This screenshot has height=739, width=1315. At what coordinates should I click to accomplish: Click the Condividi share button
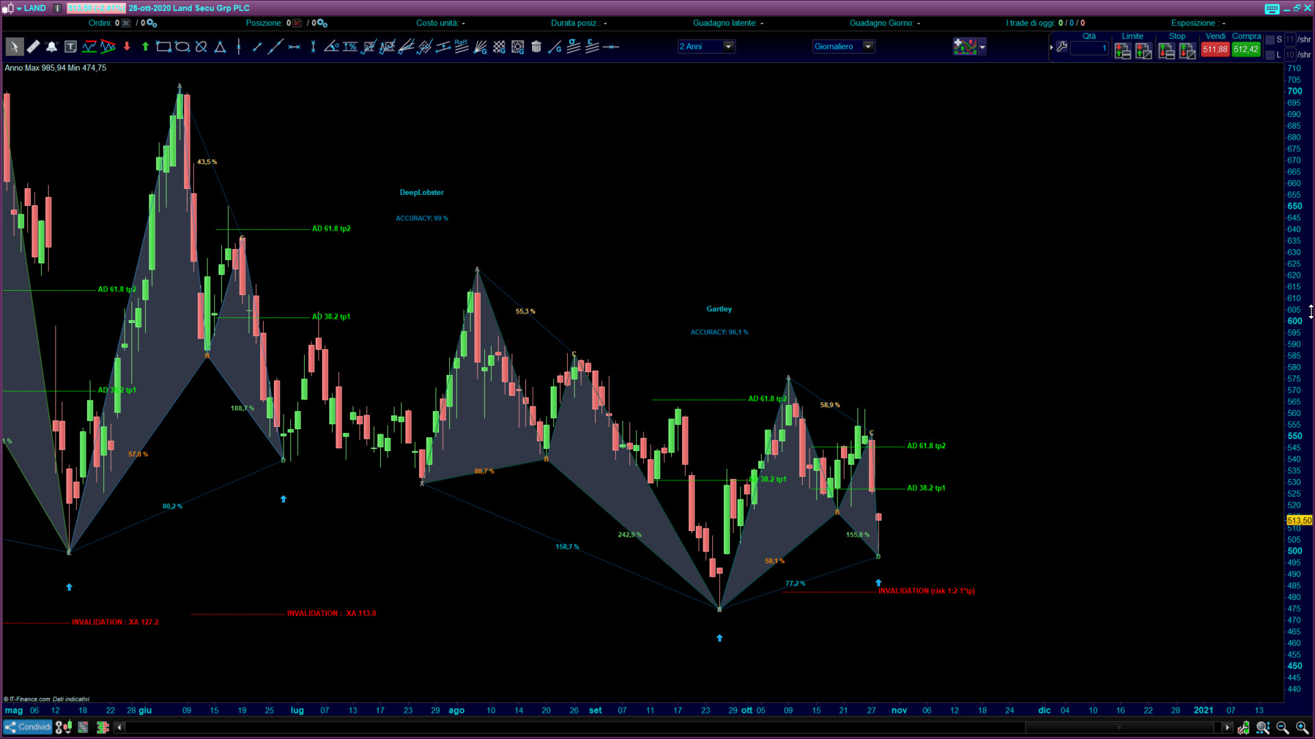28,727
